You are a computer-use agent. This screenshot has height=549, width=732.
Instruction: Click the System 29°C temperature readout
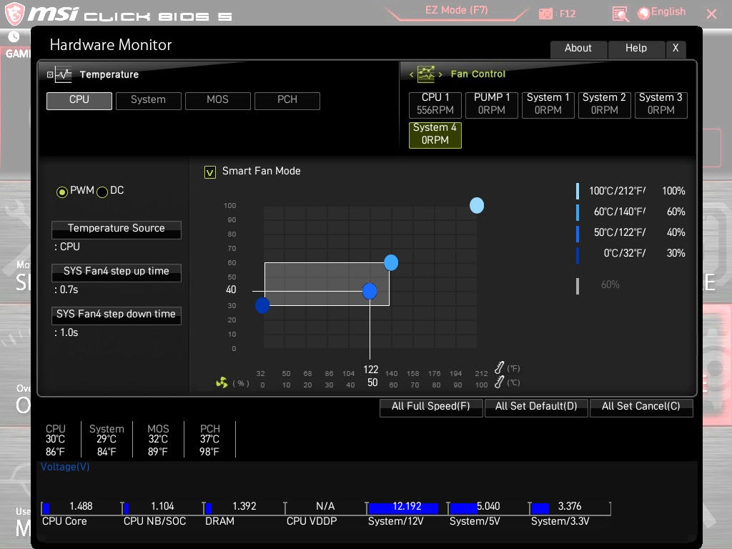107,440
